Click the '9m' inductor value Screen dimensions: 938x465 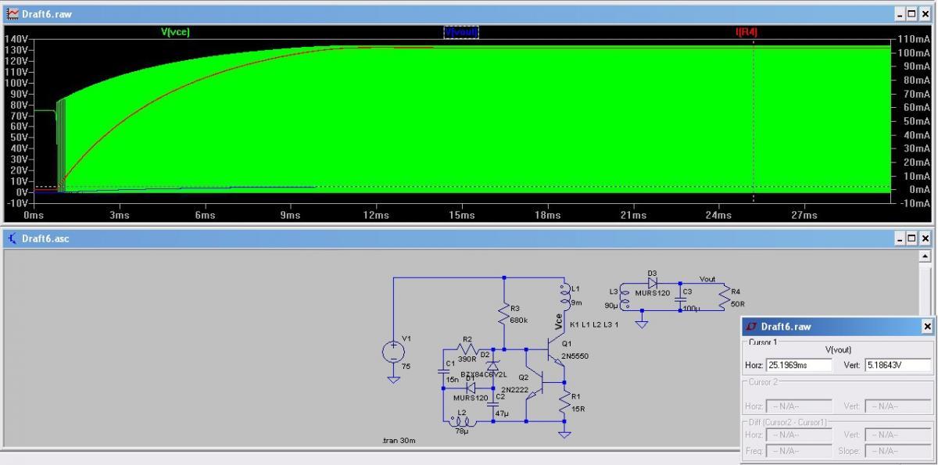pyautogui.click(x=577, y=304)
